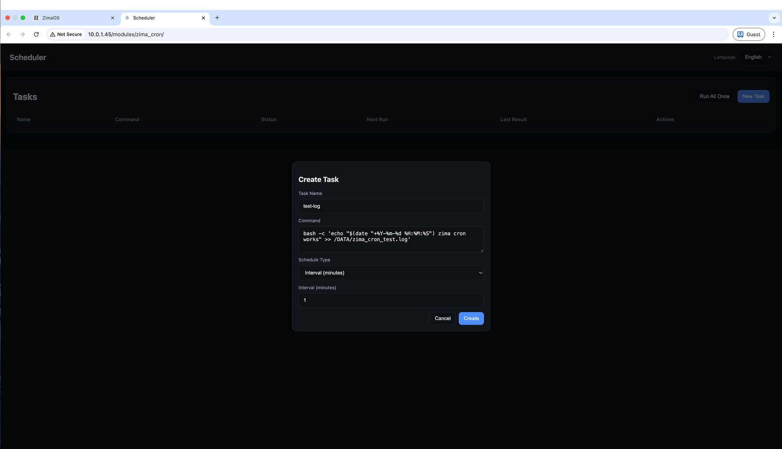The width and height of the screenshot is (782, 449).
Task: Click the browser forward arrow icon
Action: [23, 34]
